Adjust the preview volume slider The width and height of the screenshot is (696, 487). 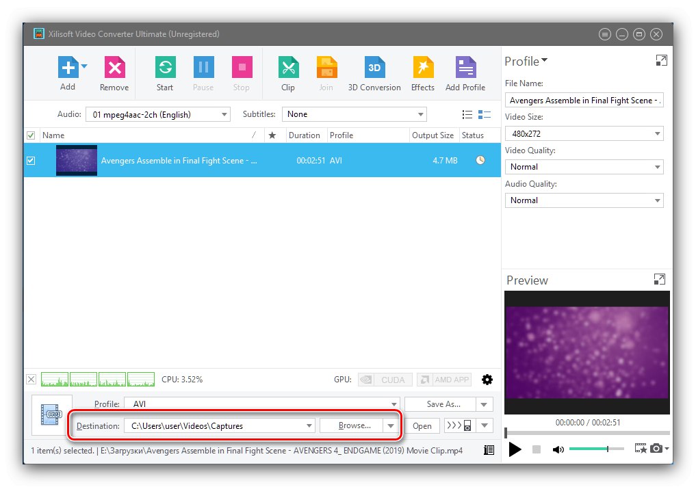click(596, 449)
